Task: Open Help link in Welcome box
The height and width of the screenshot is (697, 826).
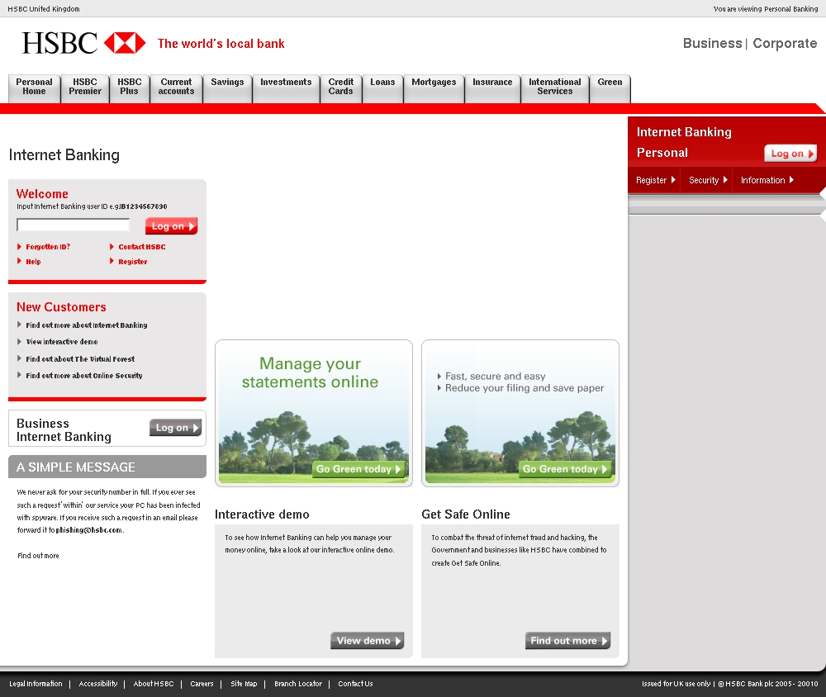Action: pyautogui.click(x=33, y=261)
